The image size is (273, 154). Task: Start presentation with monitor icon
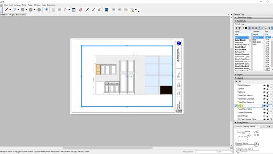pyautogui.click(x=106, y=10)
